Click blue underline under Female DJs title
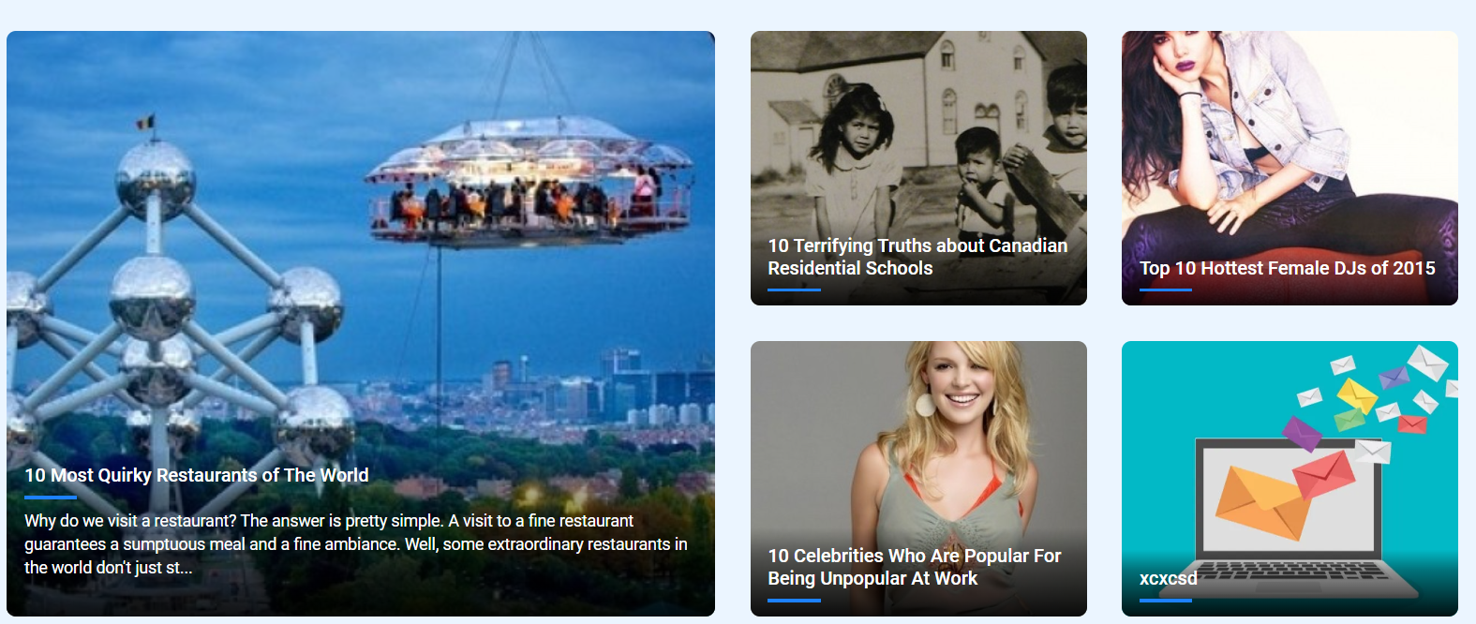 1166,290
